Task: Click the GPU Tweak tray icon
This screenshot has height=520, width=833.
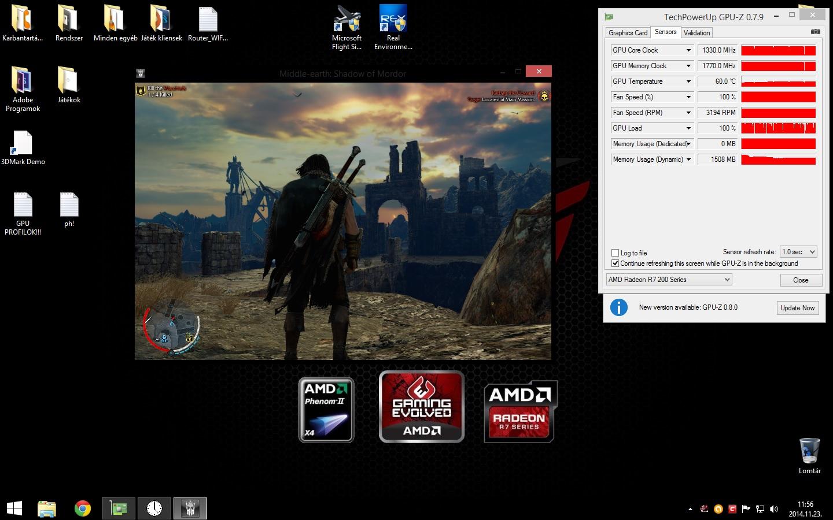Action: pos(704,509)
